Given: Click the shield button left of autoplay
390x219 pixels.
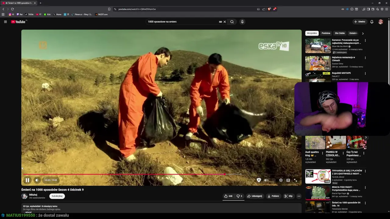Looking at the screenshot, I should pyautogui.click(x=259, y=180).
